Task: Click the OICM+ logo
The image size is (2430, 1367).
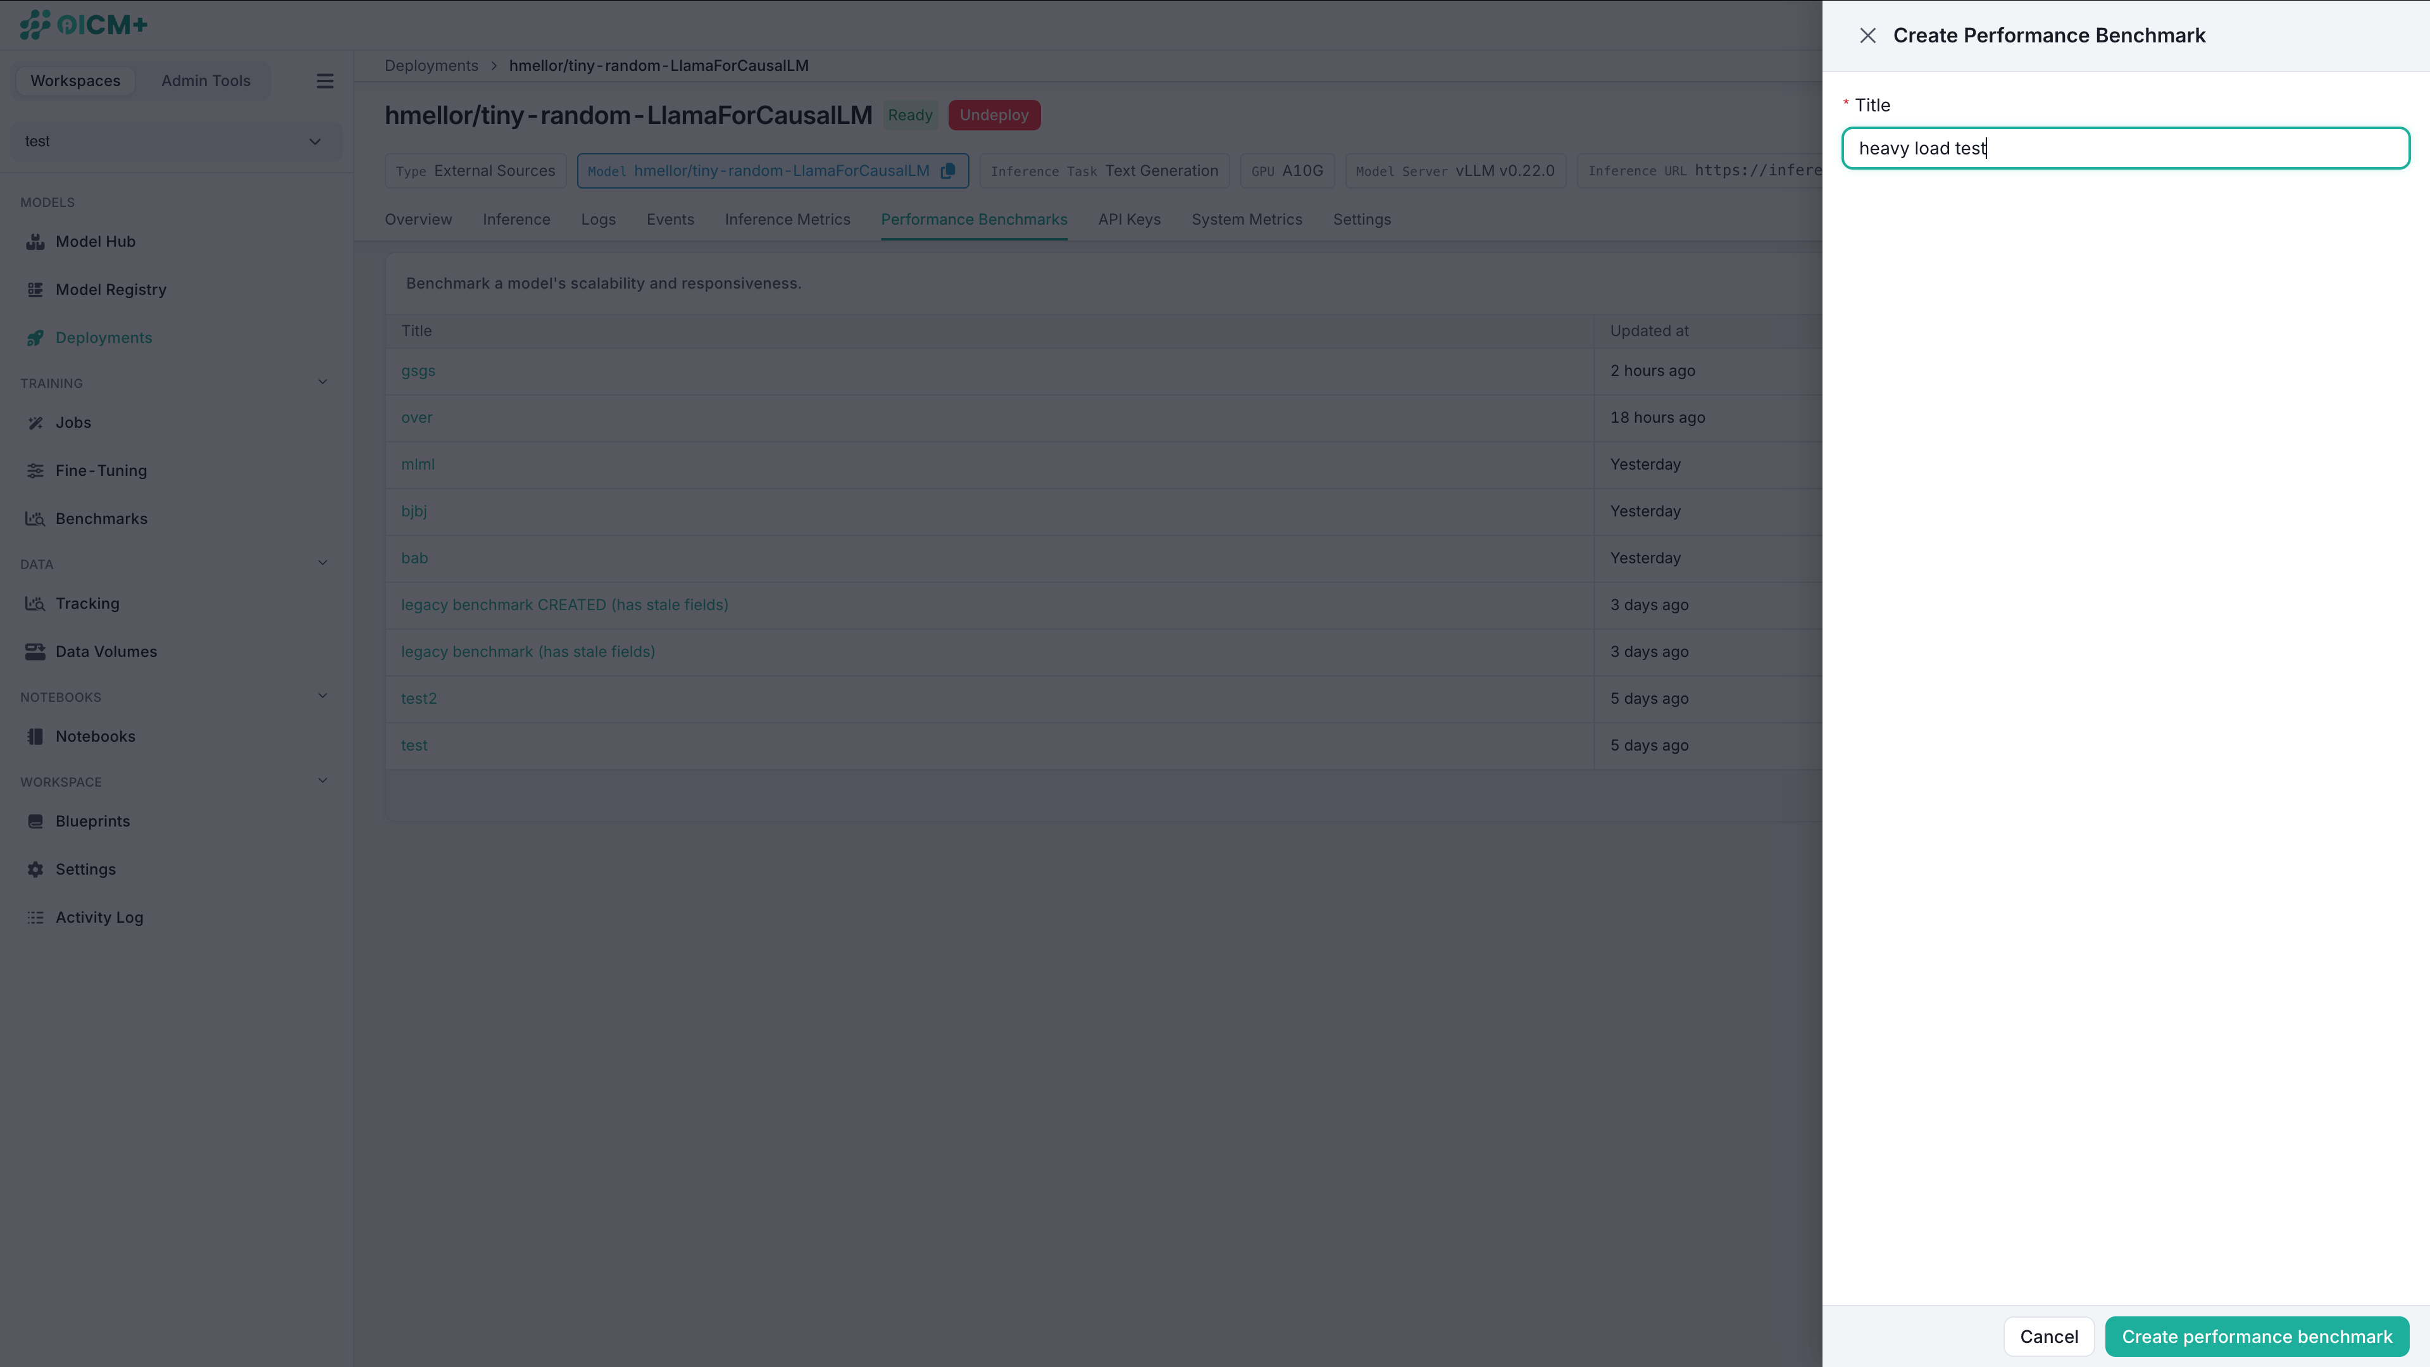Action: tap(84, 25)
